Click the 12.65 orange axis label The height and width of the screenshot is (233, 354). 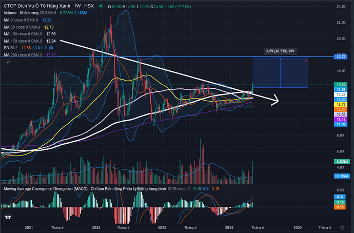click(341, 109)
